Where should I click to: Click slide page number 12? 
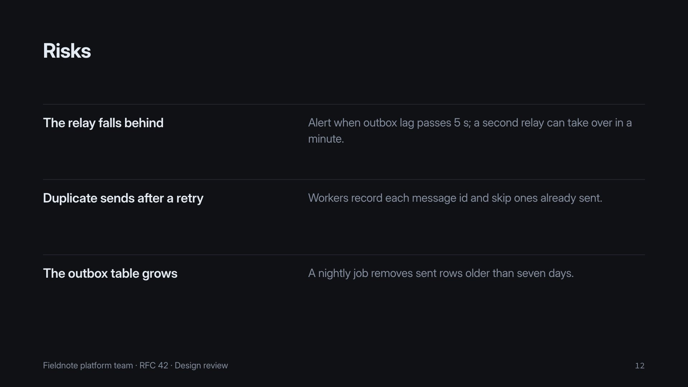(640, 365)
